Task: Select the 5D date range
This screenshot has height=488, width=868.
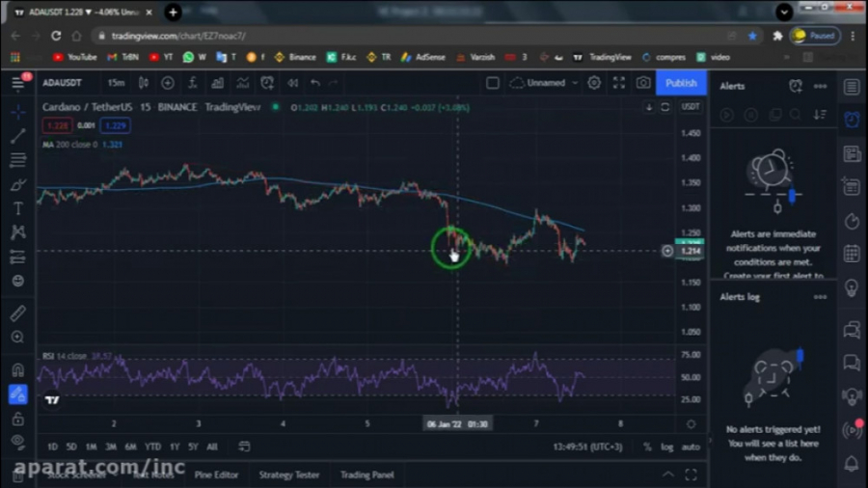Action: (x=71, y=447)
